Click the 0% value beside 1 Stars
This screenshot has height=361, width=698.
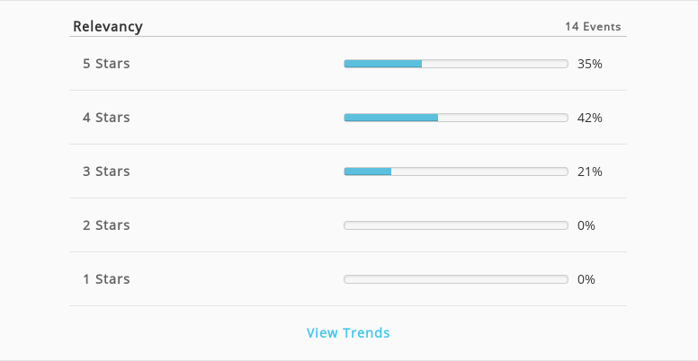(586, 279)
